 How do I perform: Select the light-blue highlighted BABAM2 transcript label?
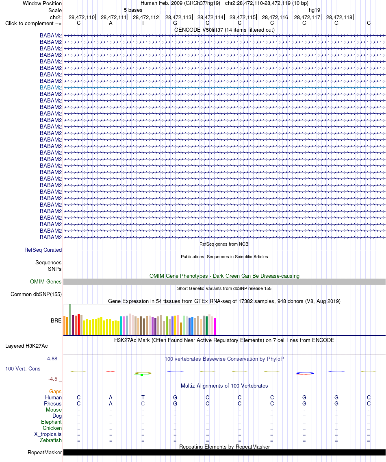(x=51, y=87)
